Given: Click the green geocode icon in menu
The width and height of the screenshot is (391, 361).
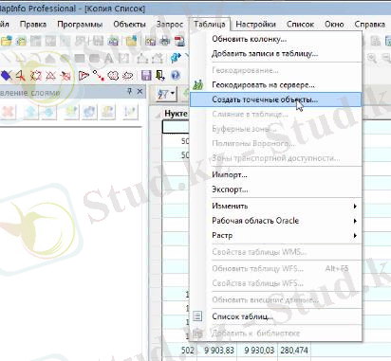Looking at the screenshot, I should (x=197, y=84).
